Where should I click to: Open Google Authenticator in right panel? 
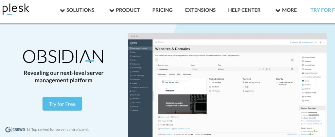point(309,73)
